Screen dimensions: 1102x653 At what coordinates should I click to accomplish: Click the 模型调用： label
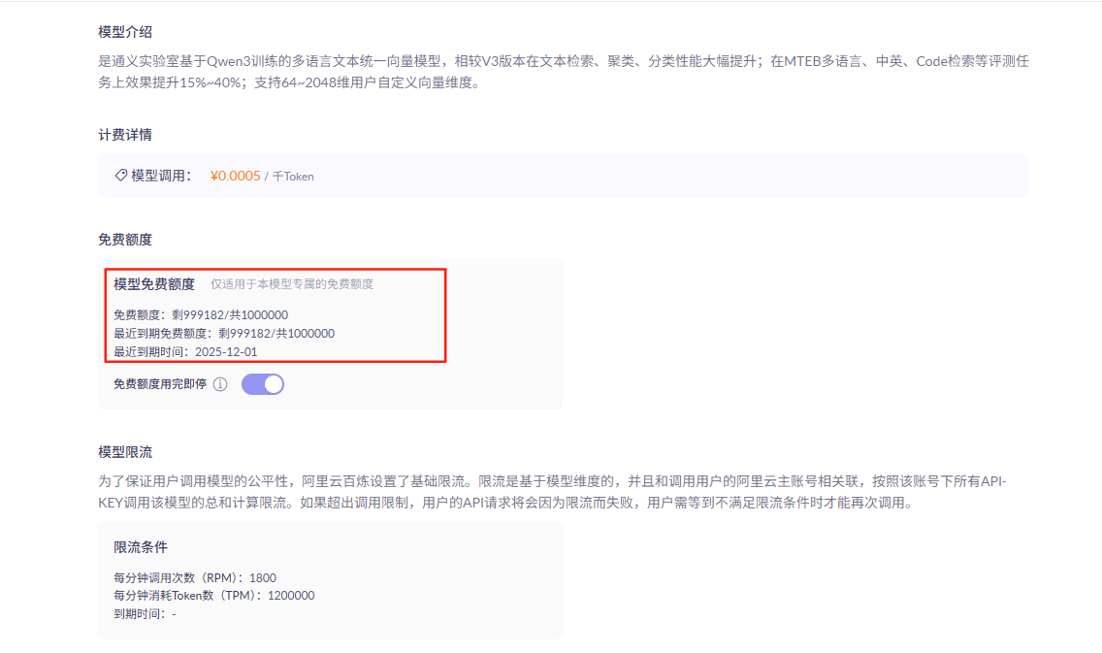[x=161, y=176]
